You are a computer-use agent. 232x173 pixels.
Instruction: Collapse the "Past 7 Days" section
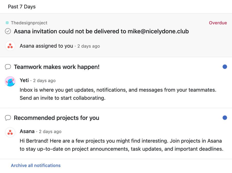22,7
